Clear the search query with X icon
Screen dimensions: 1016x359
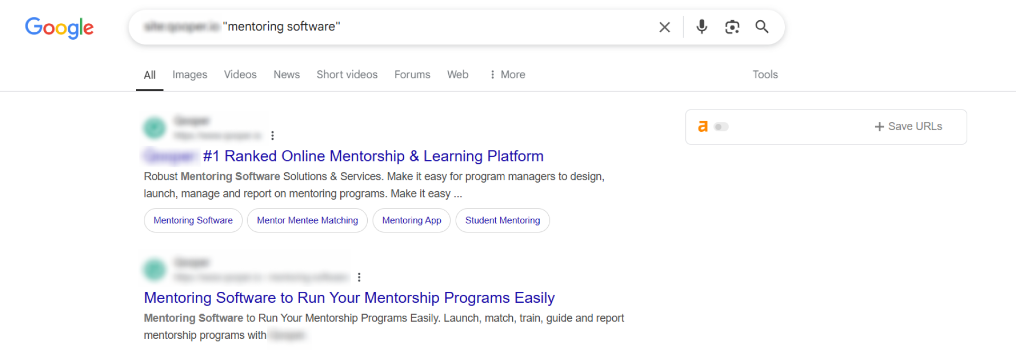coord(665,27)
